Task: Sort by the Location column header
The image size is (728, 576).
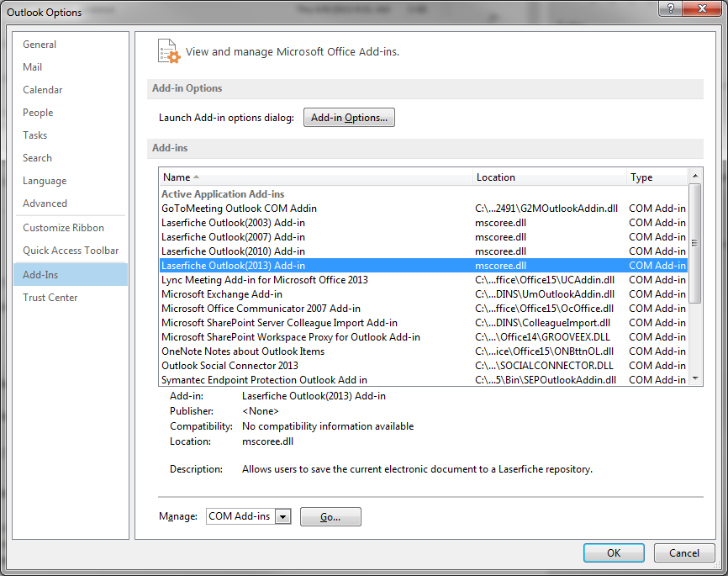Action: point(550,177)
